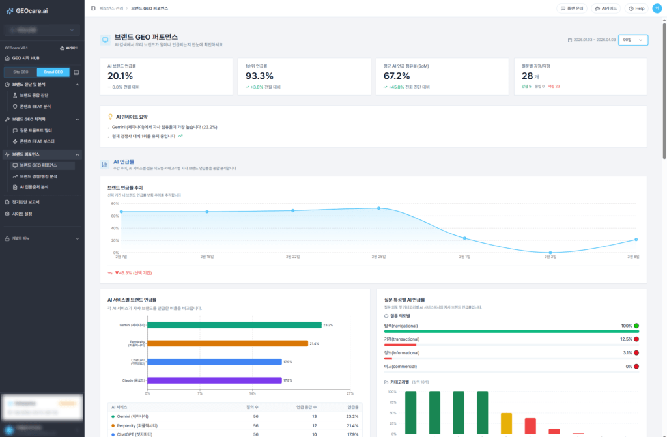Click the list view icon beside Brand GEO
667x437 pixels.
76,72
